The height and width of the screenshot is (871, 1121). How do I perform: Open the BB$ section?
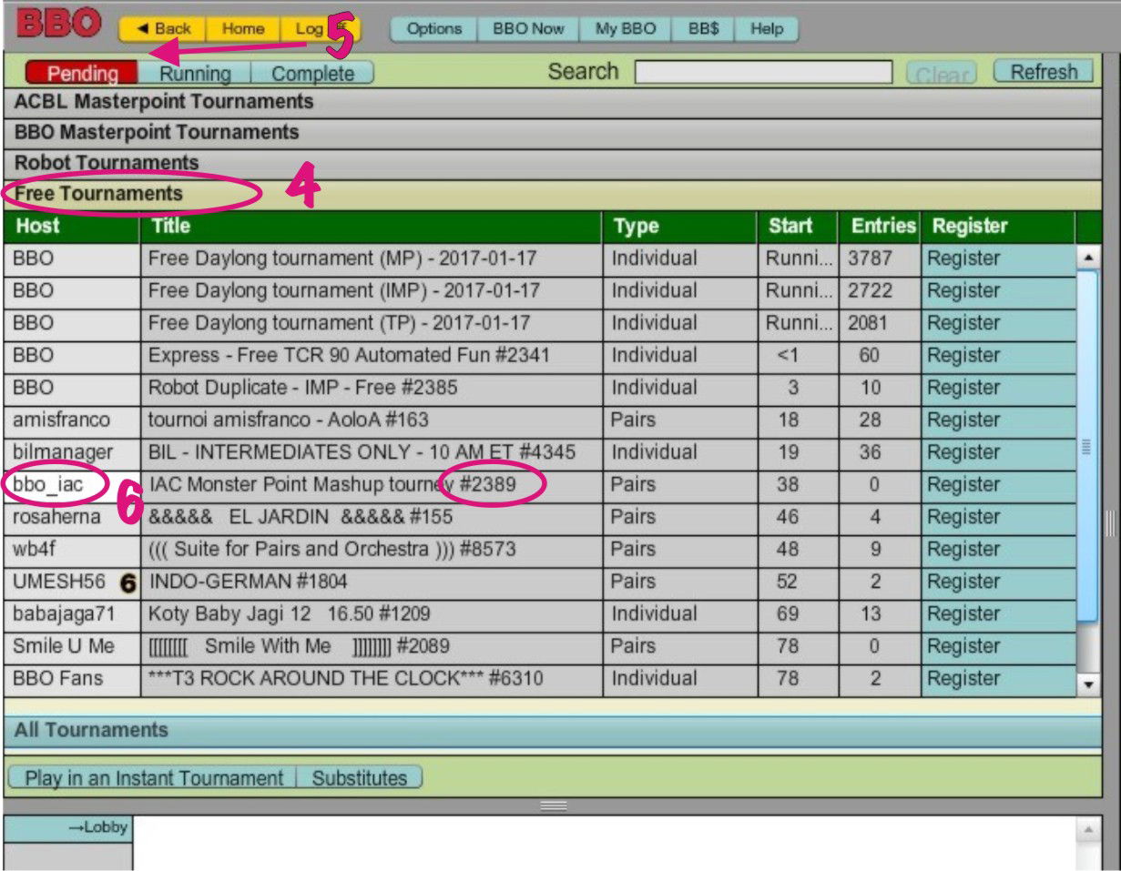(703, 29)
